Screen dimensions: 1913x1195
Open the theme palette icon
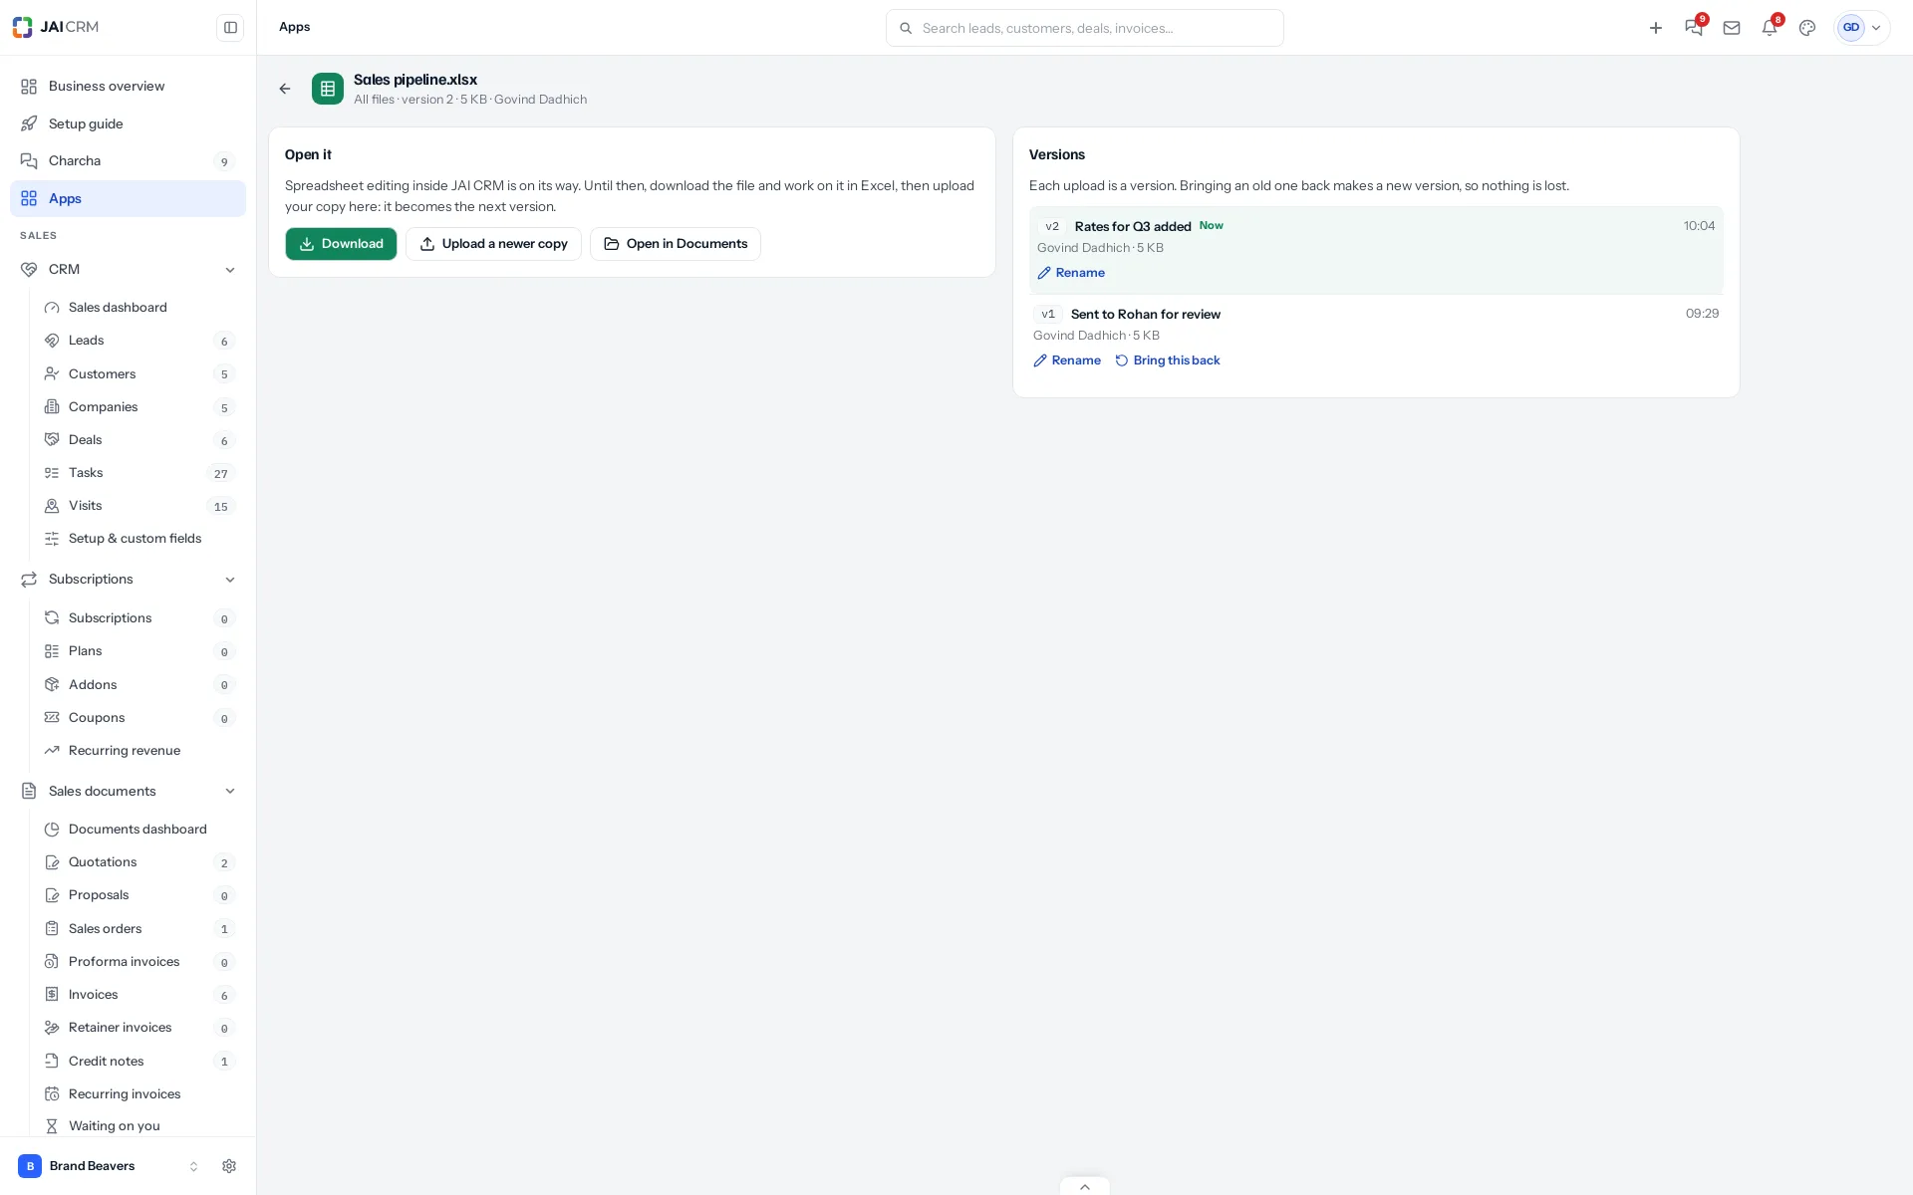tap(1807, 28)
